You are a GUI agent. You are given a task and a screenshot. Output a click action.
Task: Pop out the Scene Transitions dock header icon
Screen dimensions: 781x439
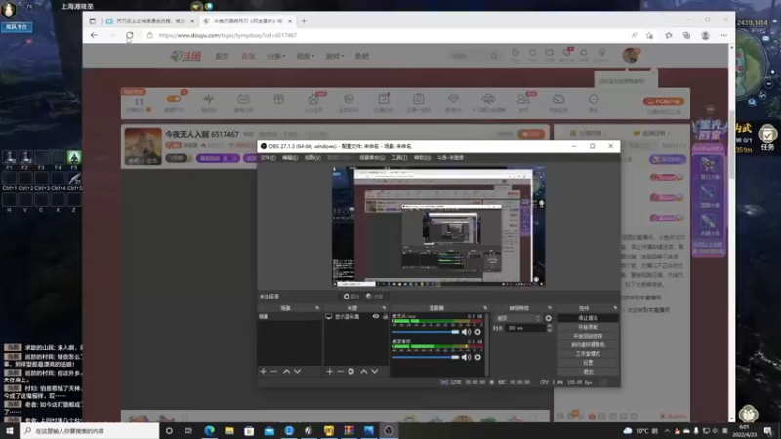point(550,308)
